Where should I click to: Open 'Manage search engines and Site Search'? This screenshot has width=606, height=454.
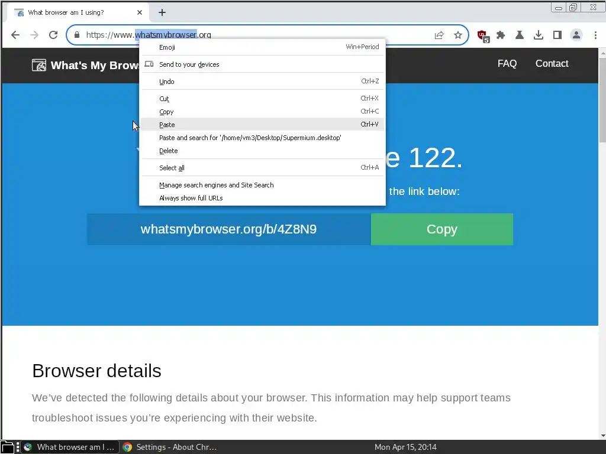[262, 185]
